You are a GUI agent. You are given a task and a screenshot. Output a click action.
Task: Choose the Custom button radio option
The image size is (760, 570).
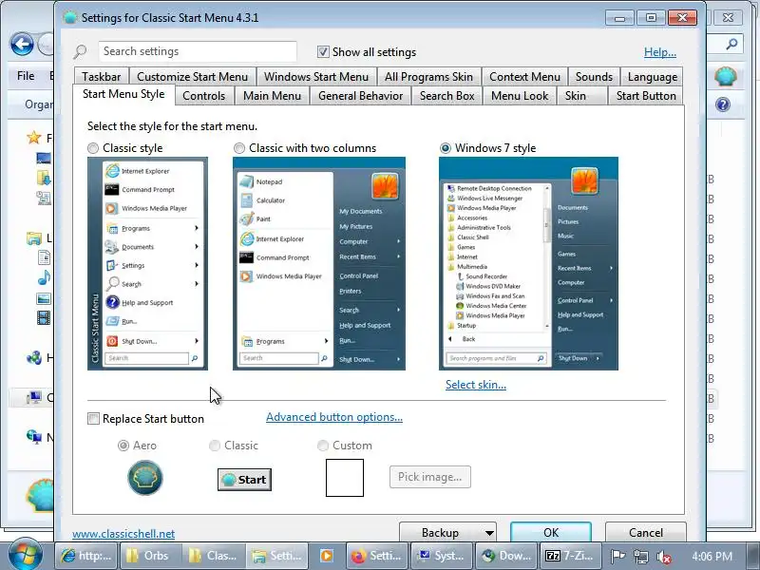(322, 445)
